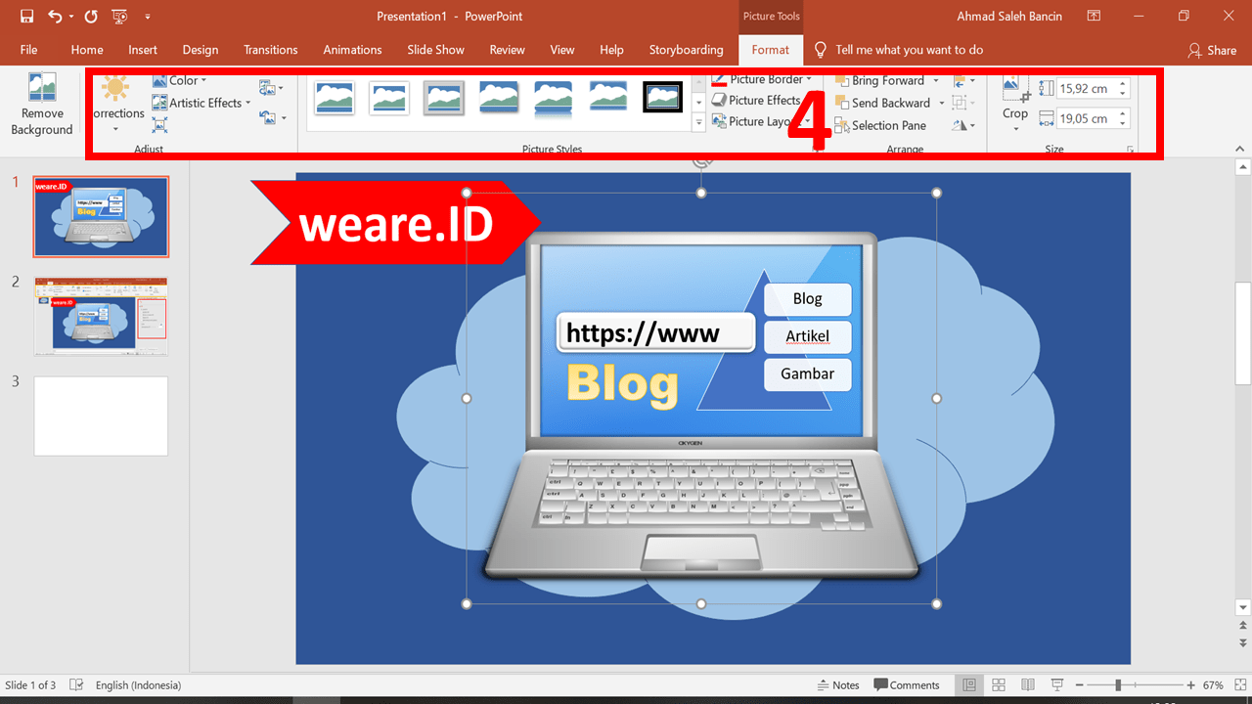Image resolution: width=1252 pixels, height=704 pixels.
Task: Click the Crop tool
Action: (x=1015, y=104)
